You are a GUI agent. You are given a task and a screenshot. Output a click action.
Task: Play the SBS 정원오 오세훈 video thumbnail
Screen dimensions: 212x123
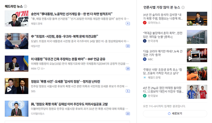(17, 86)
